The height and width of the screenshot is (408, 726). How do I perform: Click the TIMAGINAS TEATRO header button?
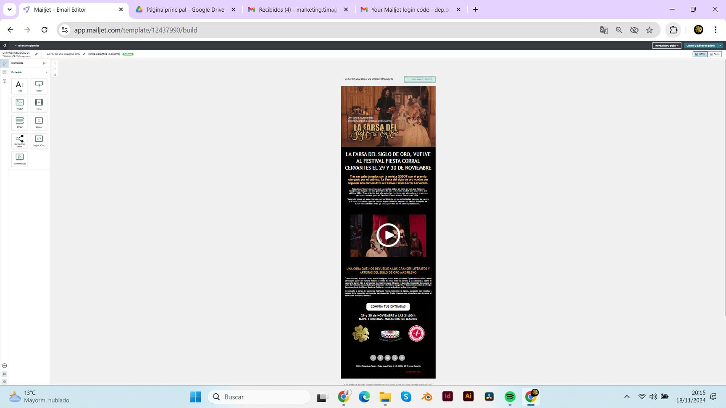point(420,79)
